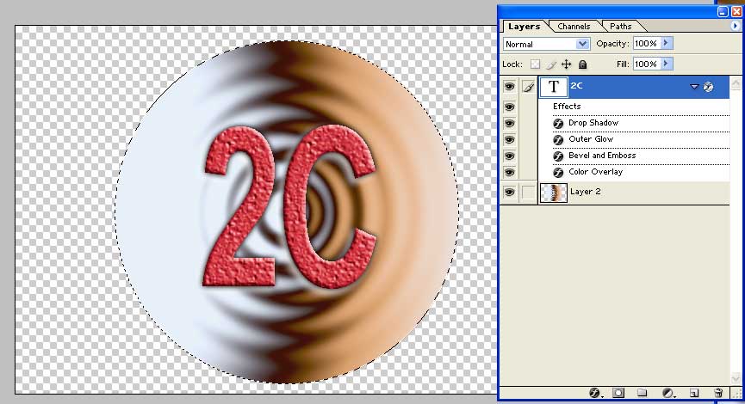
Task: Select the Bevel and Emboss effect
Action: (602, 156)
